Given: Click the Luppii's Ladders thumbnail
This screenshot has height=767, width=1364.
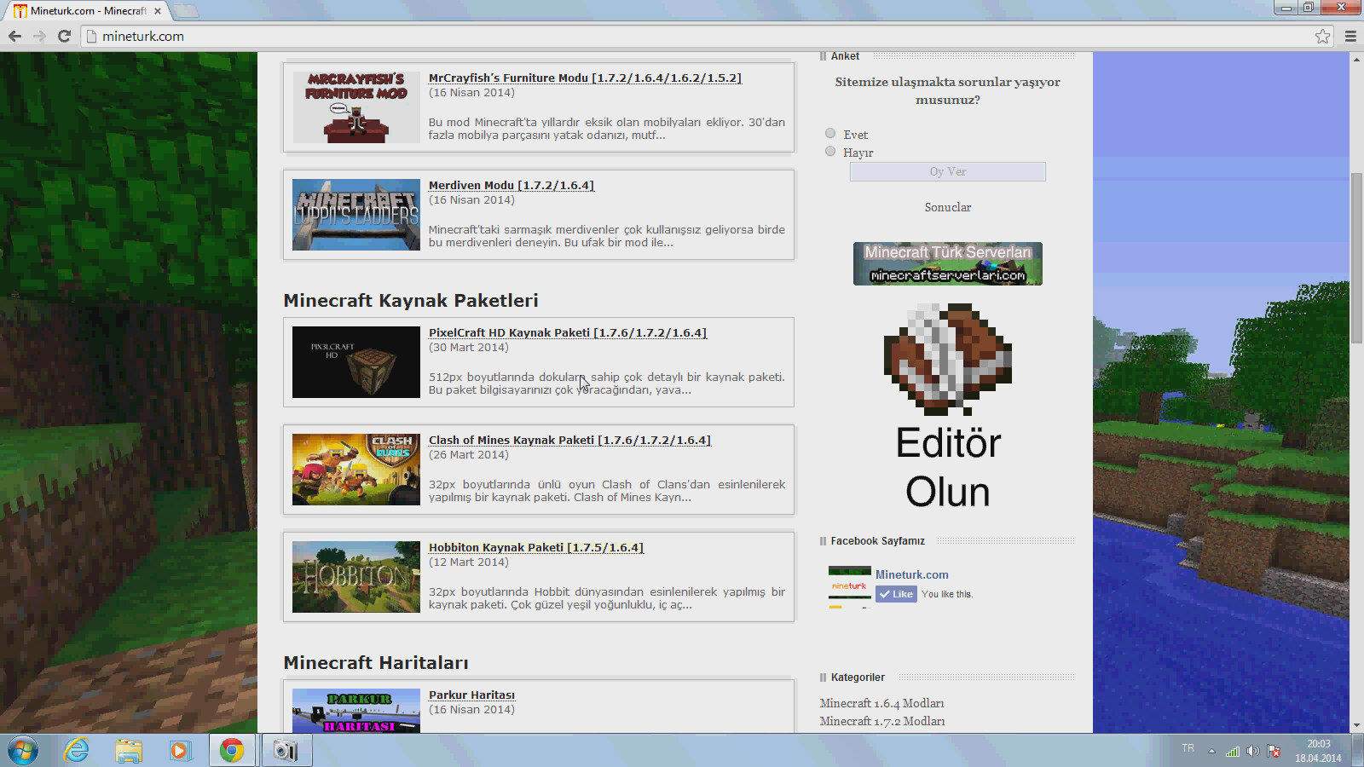Looking at the screenshot, I should pos(356,214).
